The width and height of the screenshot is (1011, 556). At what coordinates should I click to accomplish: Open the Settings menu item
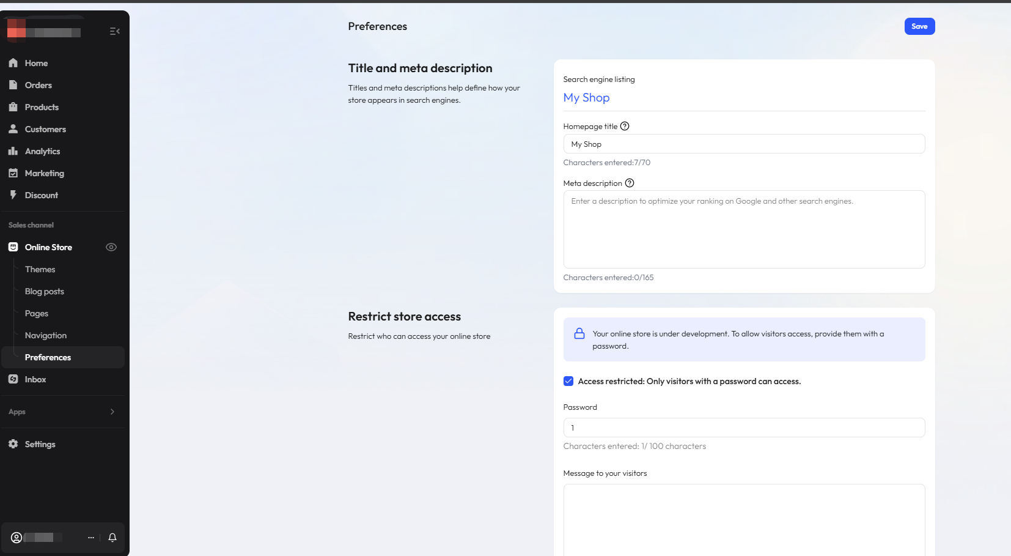tap(63, 444)
